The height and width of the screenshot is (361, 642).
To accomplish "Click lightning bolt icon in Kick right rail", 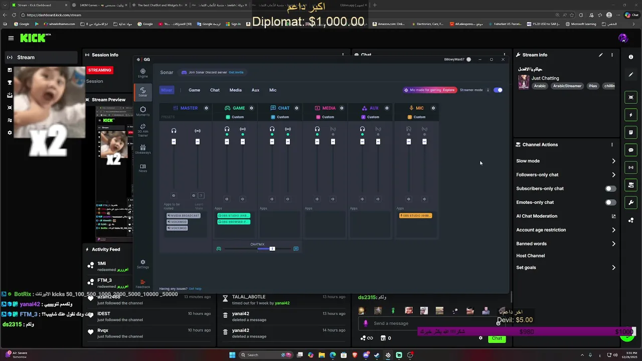I will pos(631,115).
